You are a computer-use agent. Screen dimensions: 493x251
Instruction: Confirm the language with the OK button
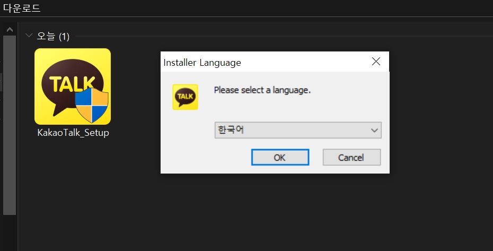pyautogui.click(x=280, y=157)
